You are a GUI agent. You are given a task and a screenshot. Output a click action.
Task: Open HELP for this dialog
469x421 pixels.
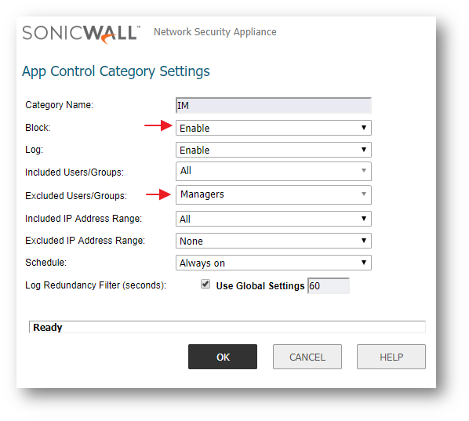[x=391, y=357]
